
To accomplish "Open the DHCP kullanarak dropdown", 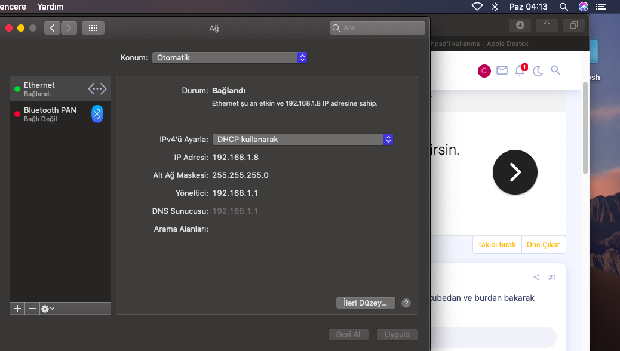I will pyautogui.click(x=302, y=139).
